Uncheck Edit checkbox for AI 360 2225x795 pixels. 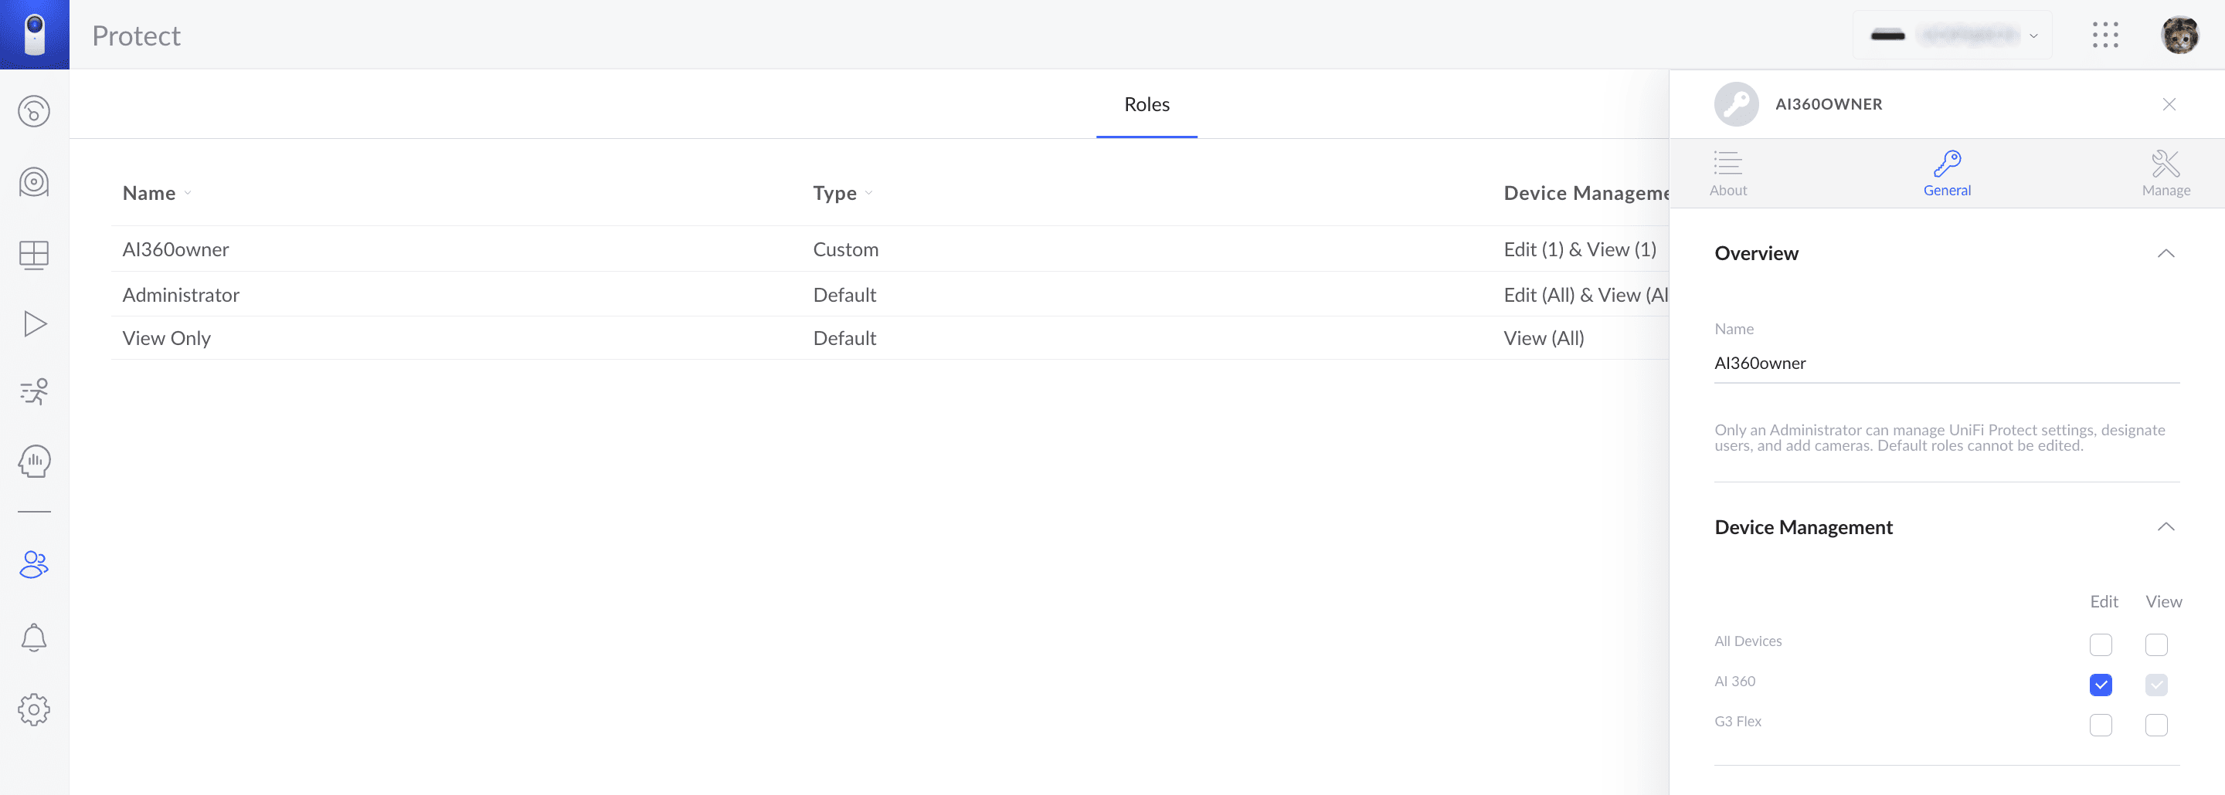tap(2101, 685)
